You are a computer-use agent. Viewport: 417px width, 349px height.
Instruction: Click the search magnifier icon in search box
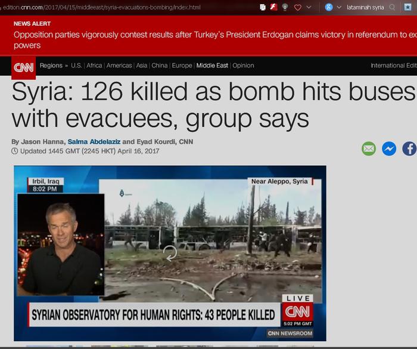[392, 7]
